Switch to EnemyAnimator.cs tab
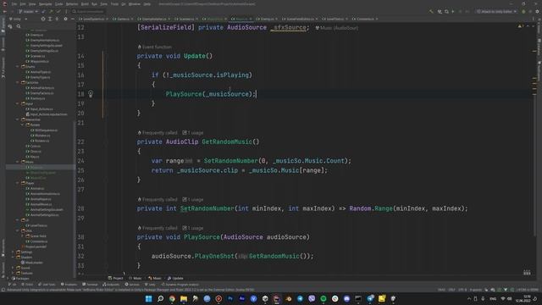 coord(154,19)
